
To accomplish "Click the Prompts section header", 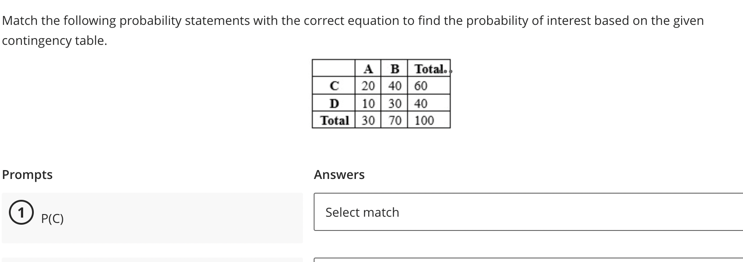I will coord(27,175).
